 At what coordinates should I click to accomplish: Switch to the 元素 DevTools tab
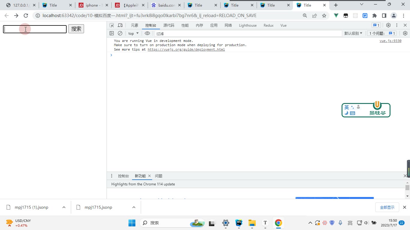coord(134,25)
